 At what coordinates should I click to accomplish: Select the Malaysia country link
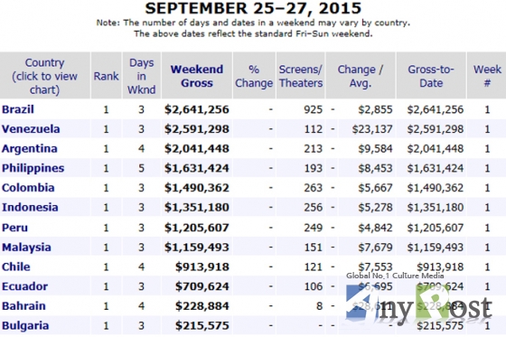[26, 248]
